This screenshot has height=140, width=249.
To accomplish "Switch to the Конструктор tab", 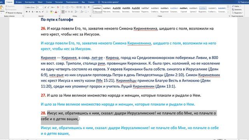I will pyautogui.click(x=30, y=2).
